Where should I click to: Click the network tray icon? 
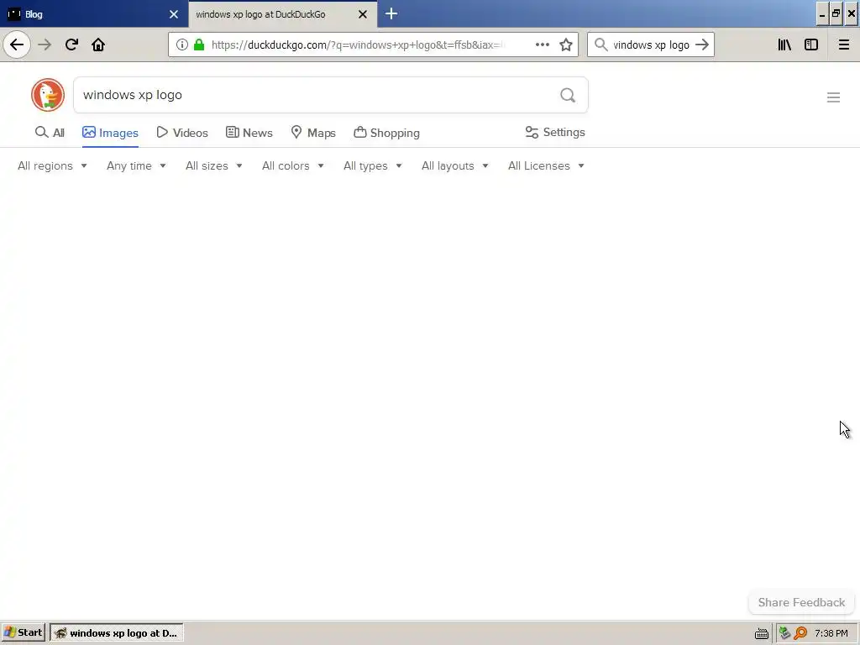[x=784, y=633]
